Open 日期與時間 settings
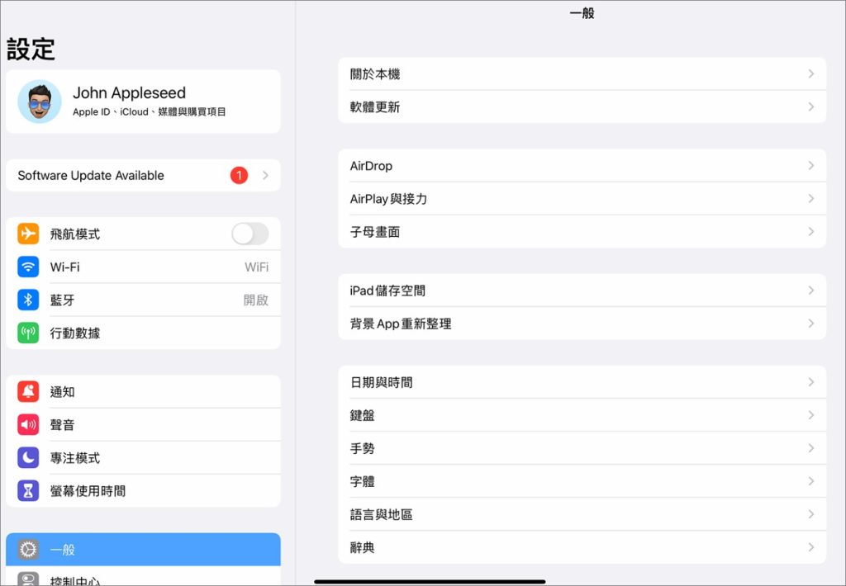This screenshot has height=586, width=846. click(582, 382)
